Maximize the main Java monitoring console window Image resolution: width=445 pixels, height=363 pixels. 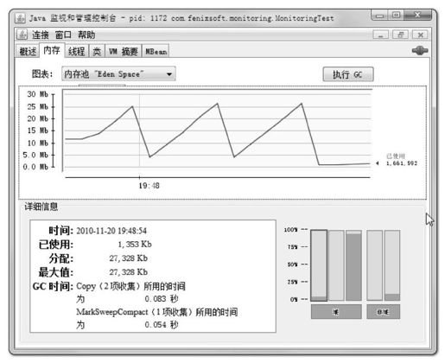click(396, 16)
